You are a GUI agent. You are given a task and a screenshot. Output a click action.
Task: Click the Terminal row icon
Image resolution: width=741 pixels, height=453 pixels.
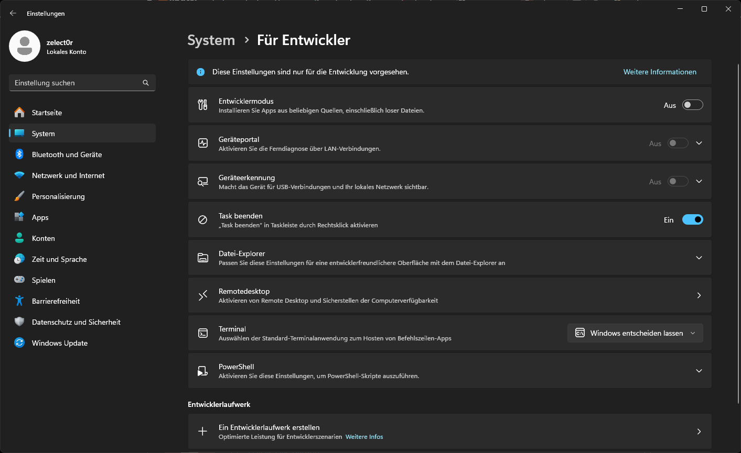point(202,333)
